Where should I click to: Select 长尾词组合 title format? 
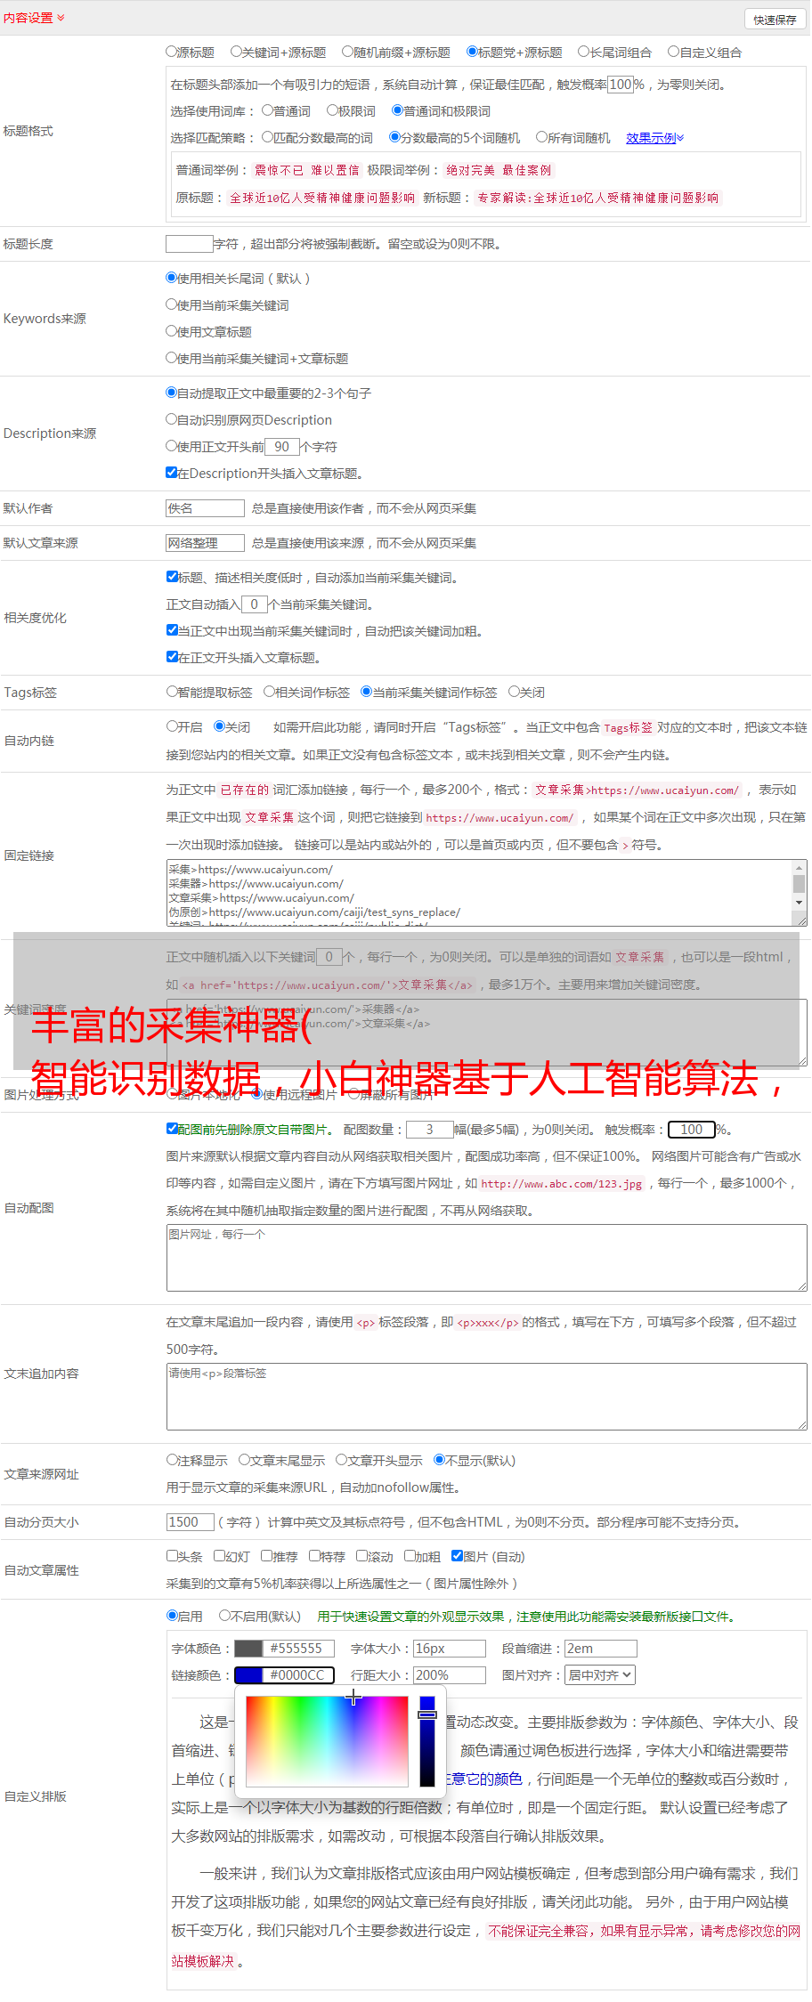pos(584,52)
